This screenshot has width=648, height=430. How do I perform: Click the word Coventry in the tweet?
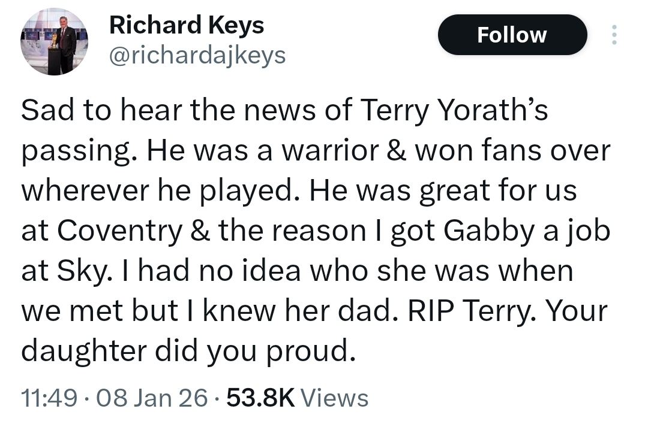[120, 231]
